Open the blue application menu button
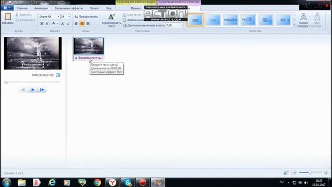The image size is (332, 187). [x=7, y=8]
